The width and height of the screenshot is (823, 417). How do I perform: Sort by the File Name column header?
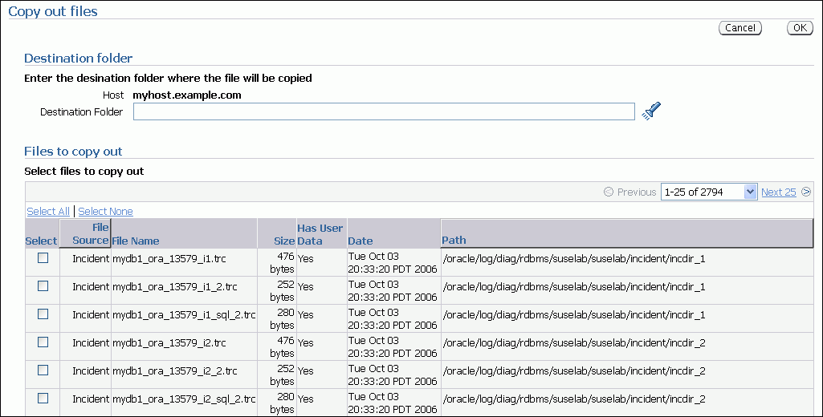(x=136, y=241)
